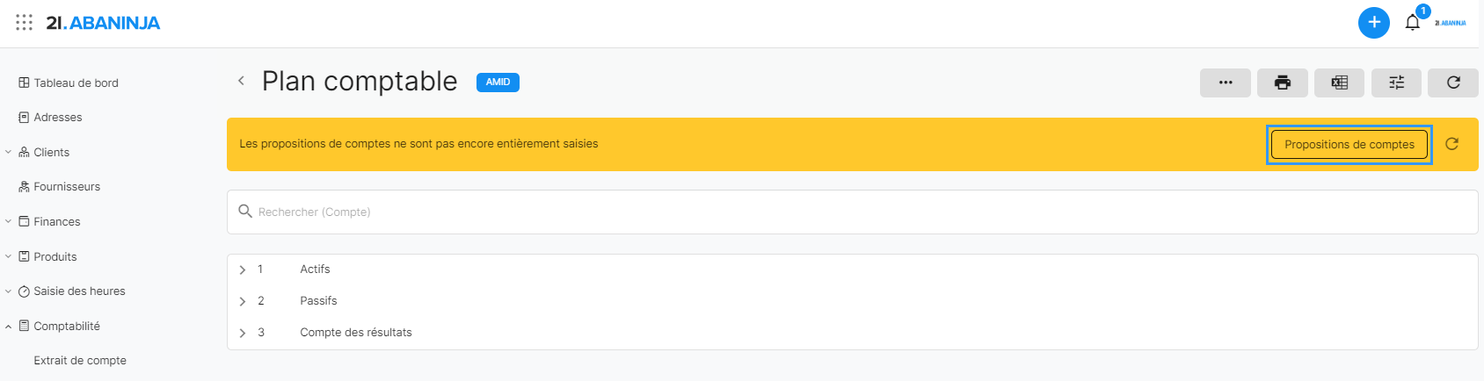This screenshot has height=381, width=1484.
Task: Expand the Passifs account group
Action: coord(243,301)
